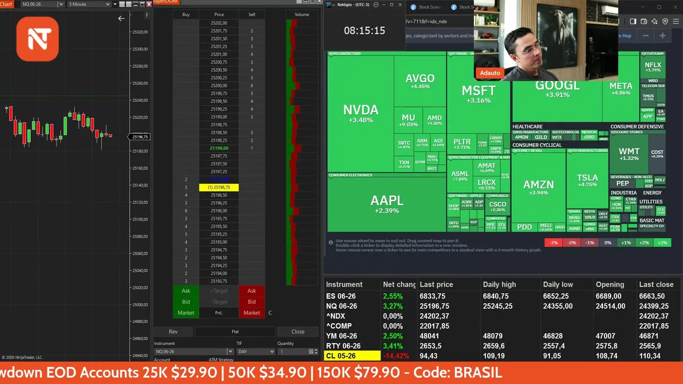Image resolution: width=683 pixels, height=384 pixels.
Task: Click red Market sell button
Action: [x=251, y=313]
